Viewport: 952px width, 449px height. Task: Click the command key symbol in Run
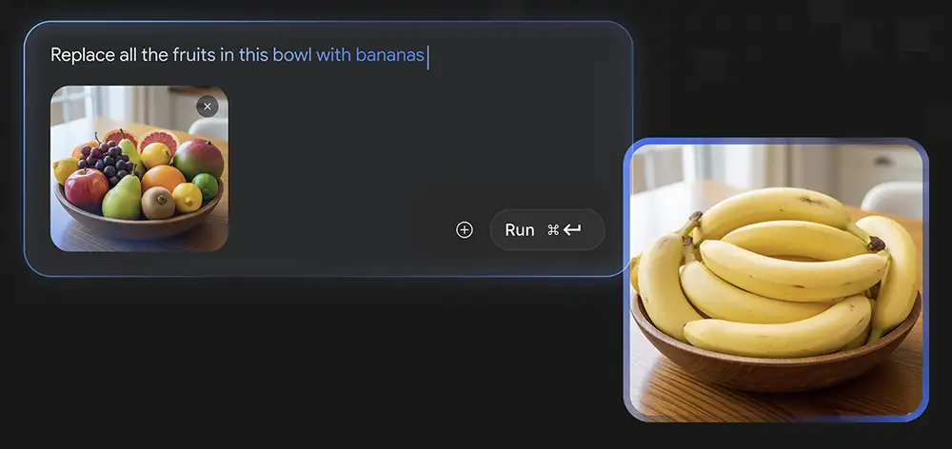(552, 230)
